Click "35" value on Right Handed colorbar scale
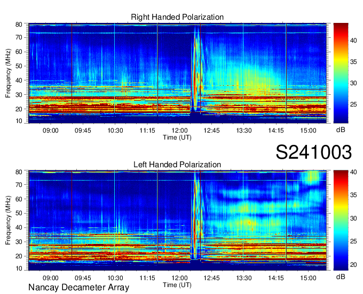 (353, 62)
